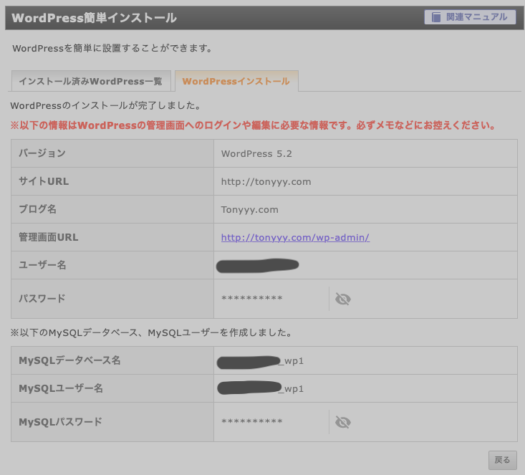This screenshot has width=525, height=475.
Task: Reveal the MySQLパスワード via eye icon
Action: coord(343,422)
